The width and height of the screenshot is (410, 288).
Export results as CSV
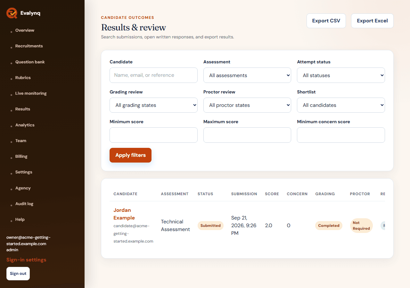point(326,21)
